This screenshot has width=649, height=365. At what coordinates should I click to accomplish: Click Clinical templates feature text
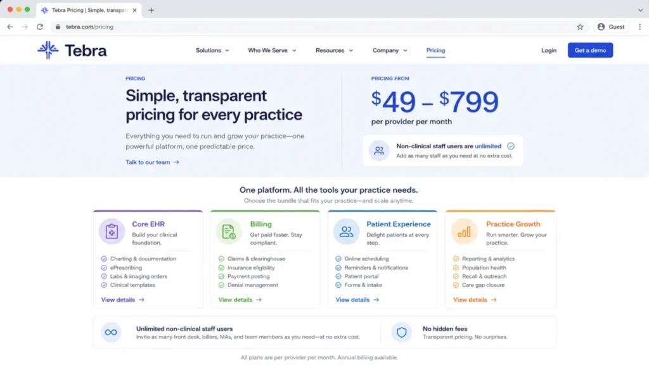click(132, 285)
